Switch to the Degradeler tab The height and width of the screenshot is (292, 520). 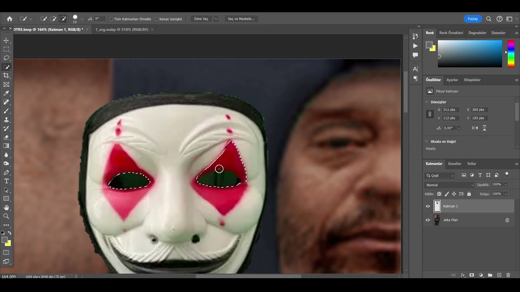[477, 33]
